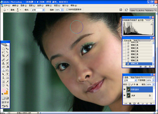
Task: Select the Pen tool
Action: [3, 78]
